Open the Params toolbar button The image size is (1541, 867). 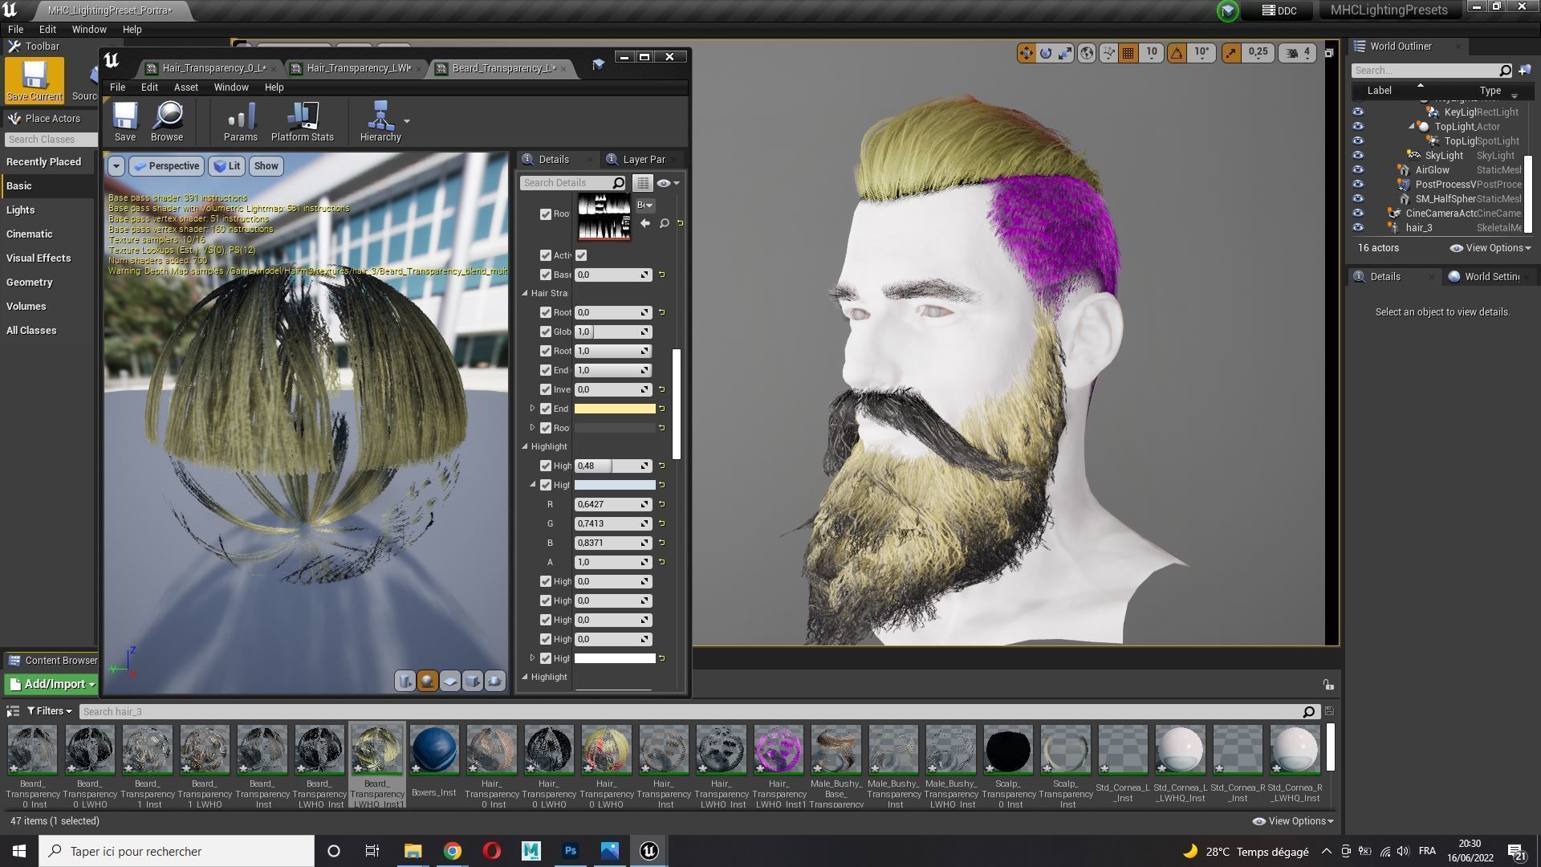[x=241, y=122]
